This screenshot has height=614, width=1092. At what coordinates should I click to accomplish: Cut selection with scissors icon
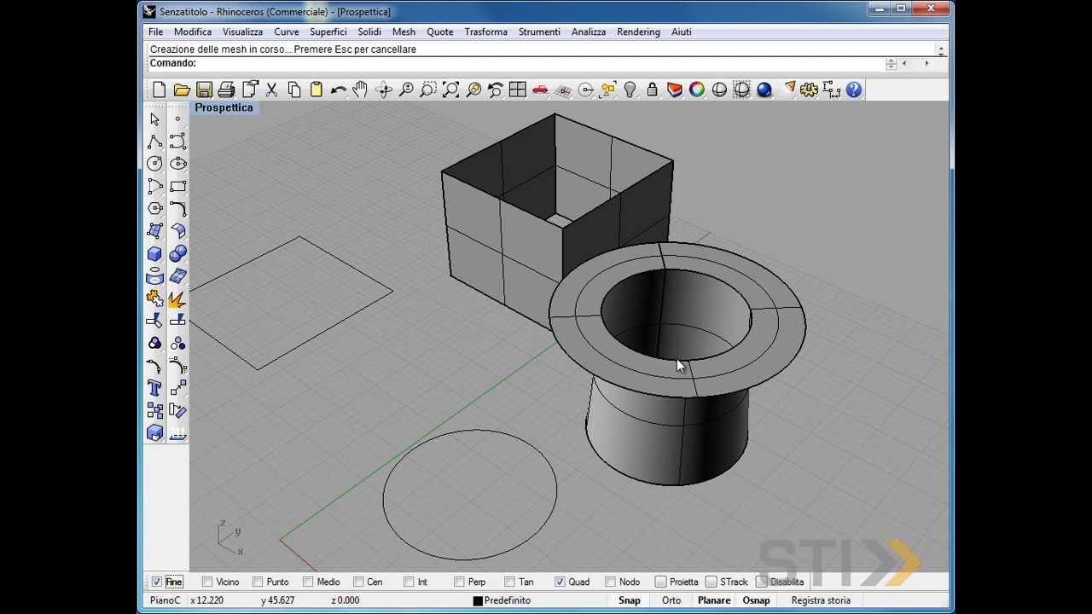(271, 90)
